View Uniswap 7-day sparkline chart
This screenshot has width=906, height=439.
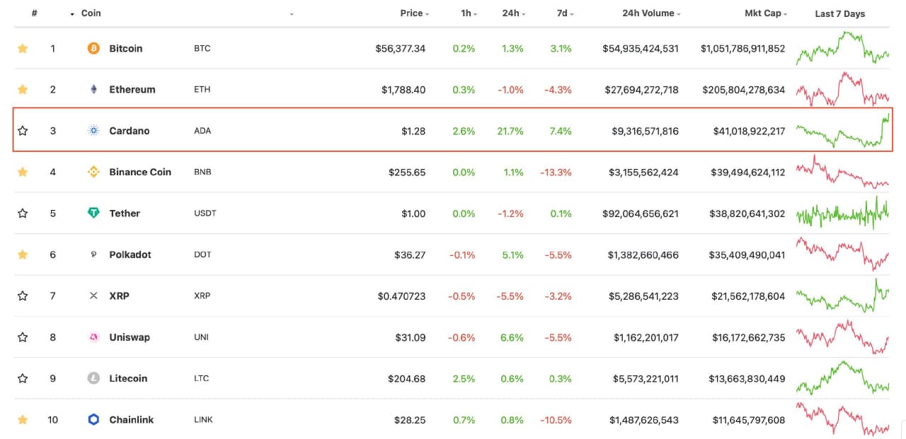(x=842, y=337)
